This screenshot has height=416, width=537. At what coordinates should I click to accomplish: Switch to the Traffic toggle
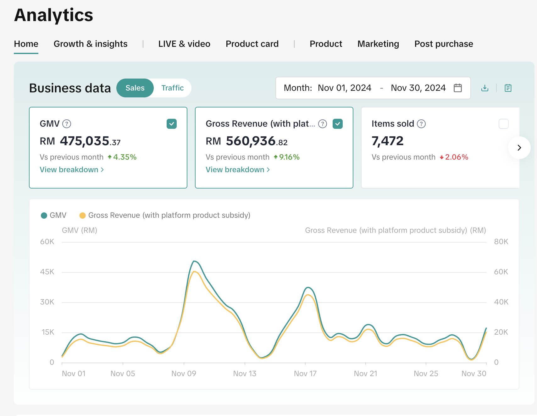coord(172,88)
